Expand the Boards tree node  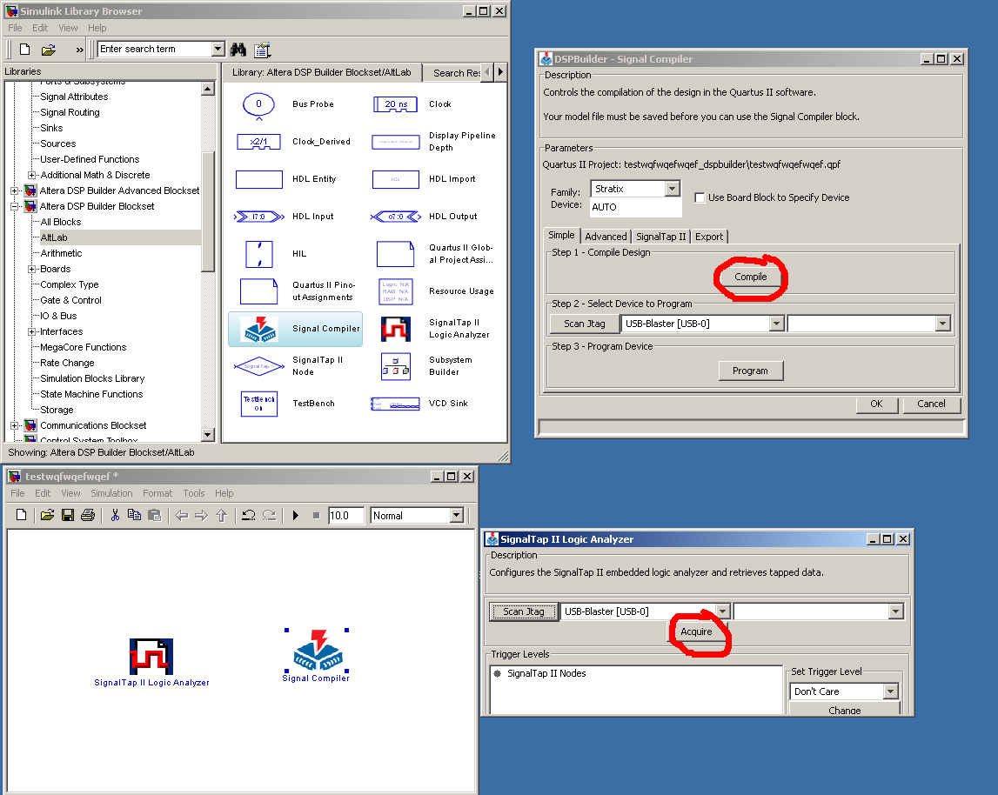click(x=31, y=269)
